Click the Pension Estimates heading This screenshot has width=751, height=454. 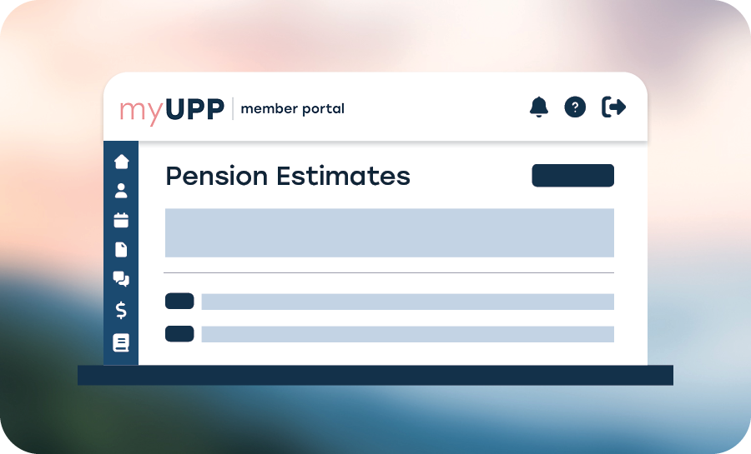click(288, 176)
